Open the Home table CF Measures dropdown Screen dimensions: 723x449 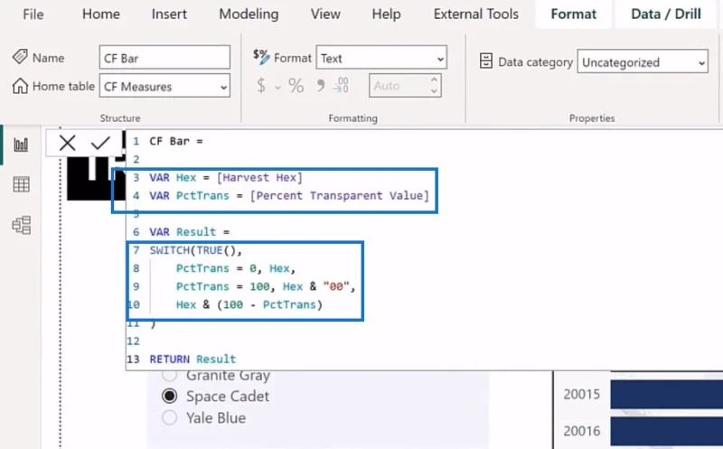coord(164,86)
